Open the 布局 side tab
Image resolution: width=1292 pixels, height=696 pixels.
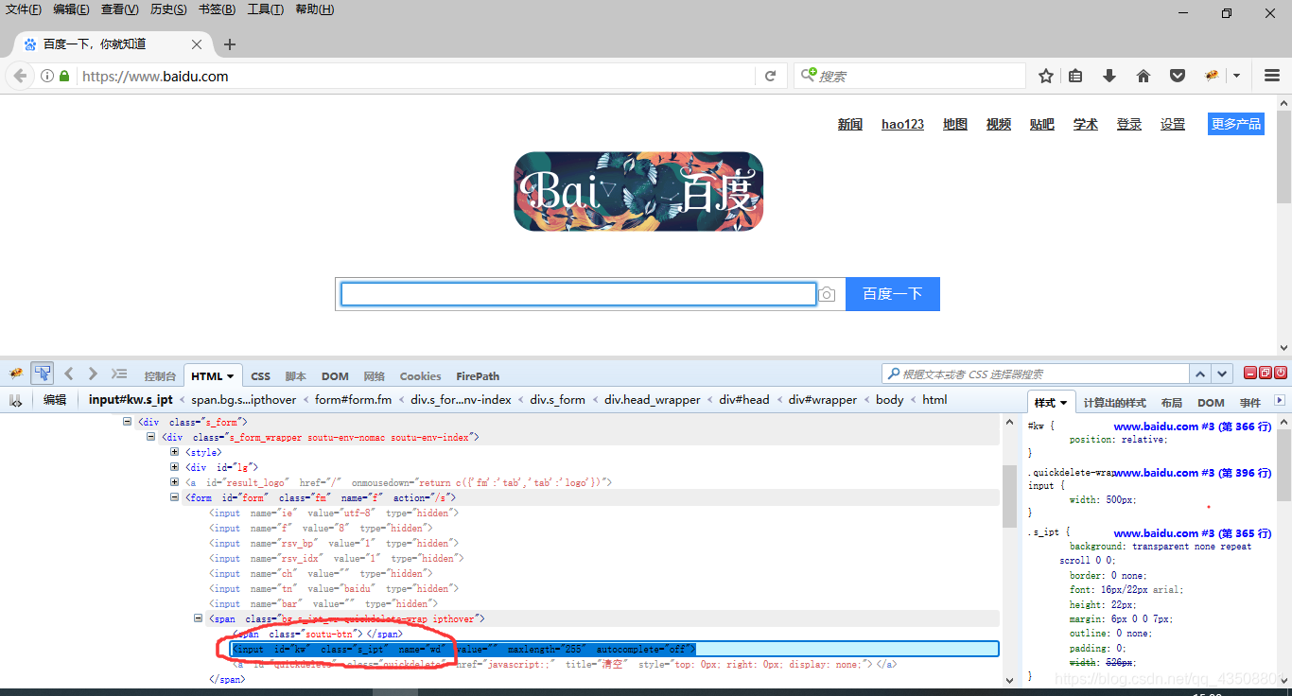click(1171, 403)
